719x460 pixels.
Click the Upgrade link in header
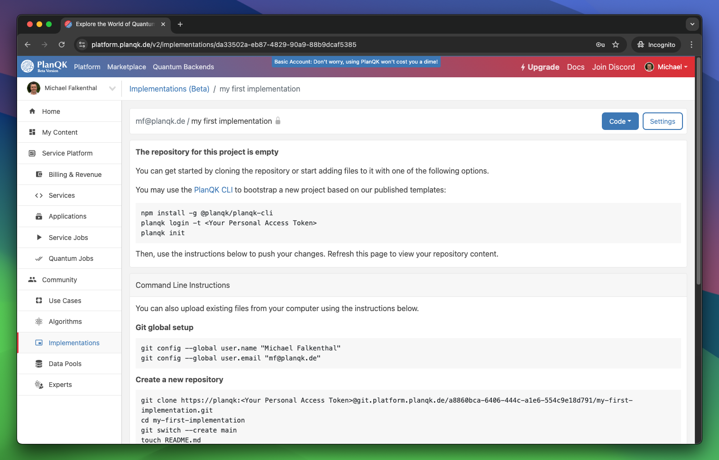540,67
